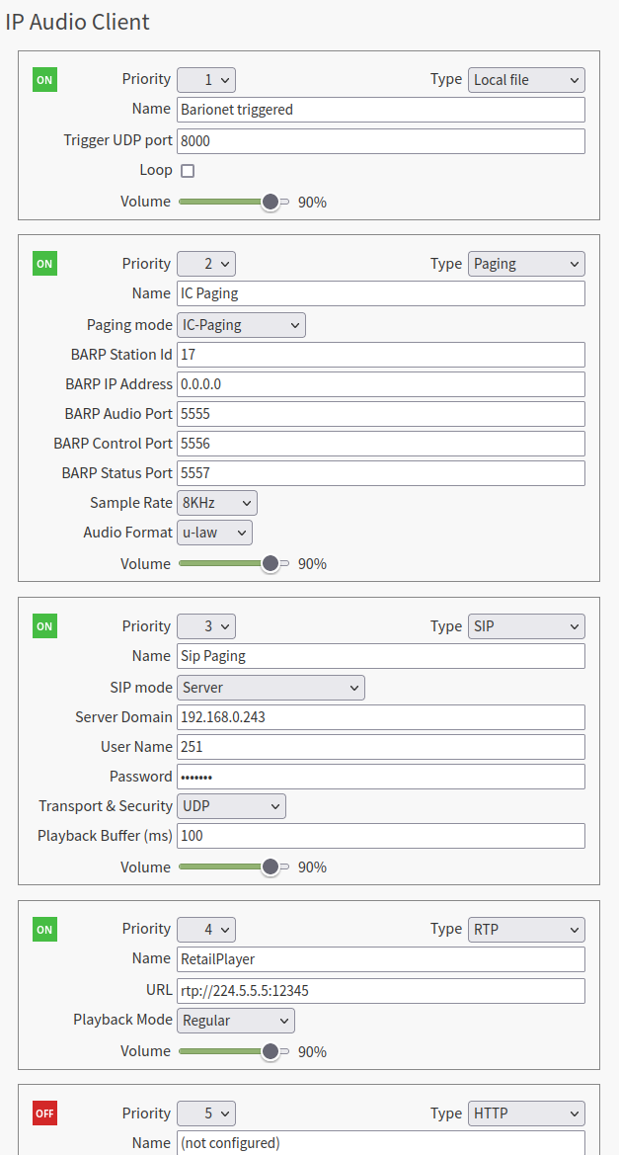Screen dimensions: 619x1155
Task: Select the Playback Mode Regular dropdown
Action: point(235,1021)
